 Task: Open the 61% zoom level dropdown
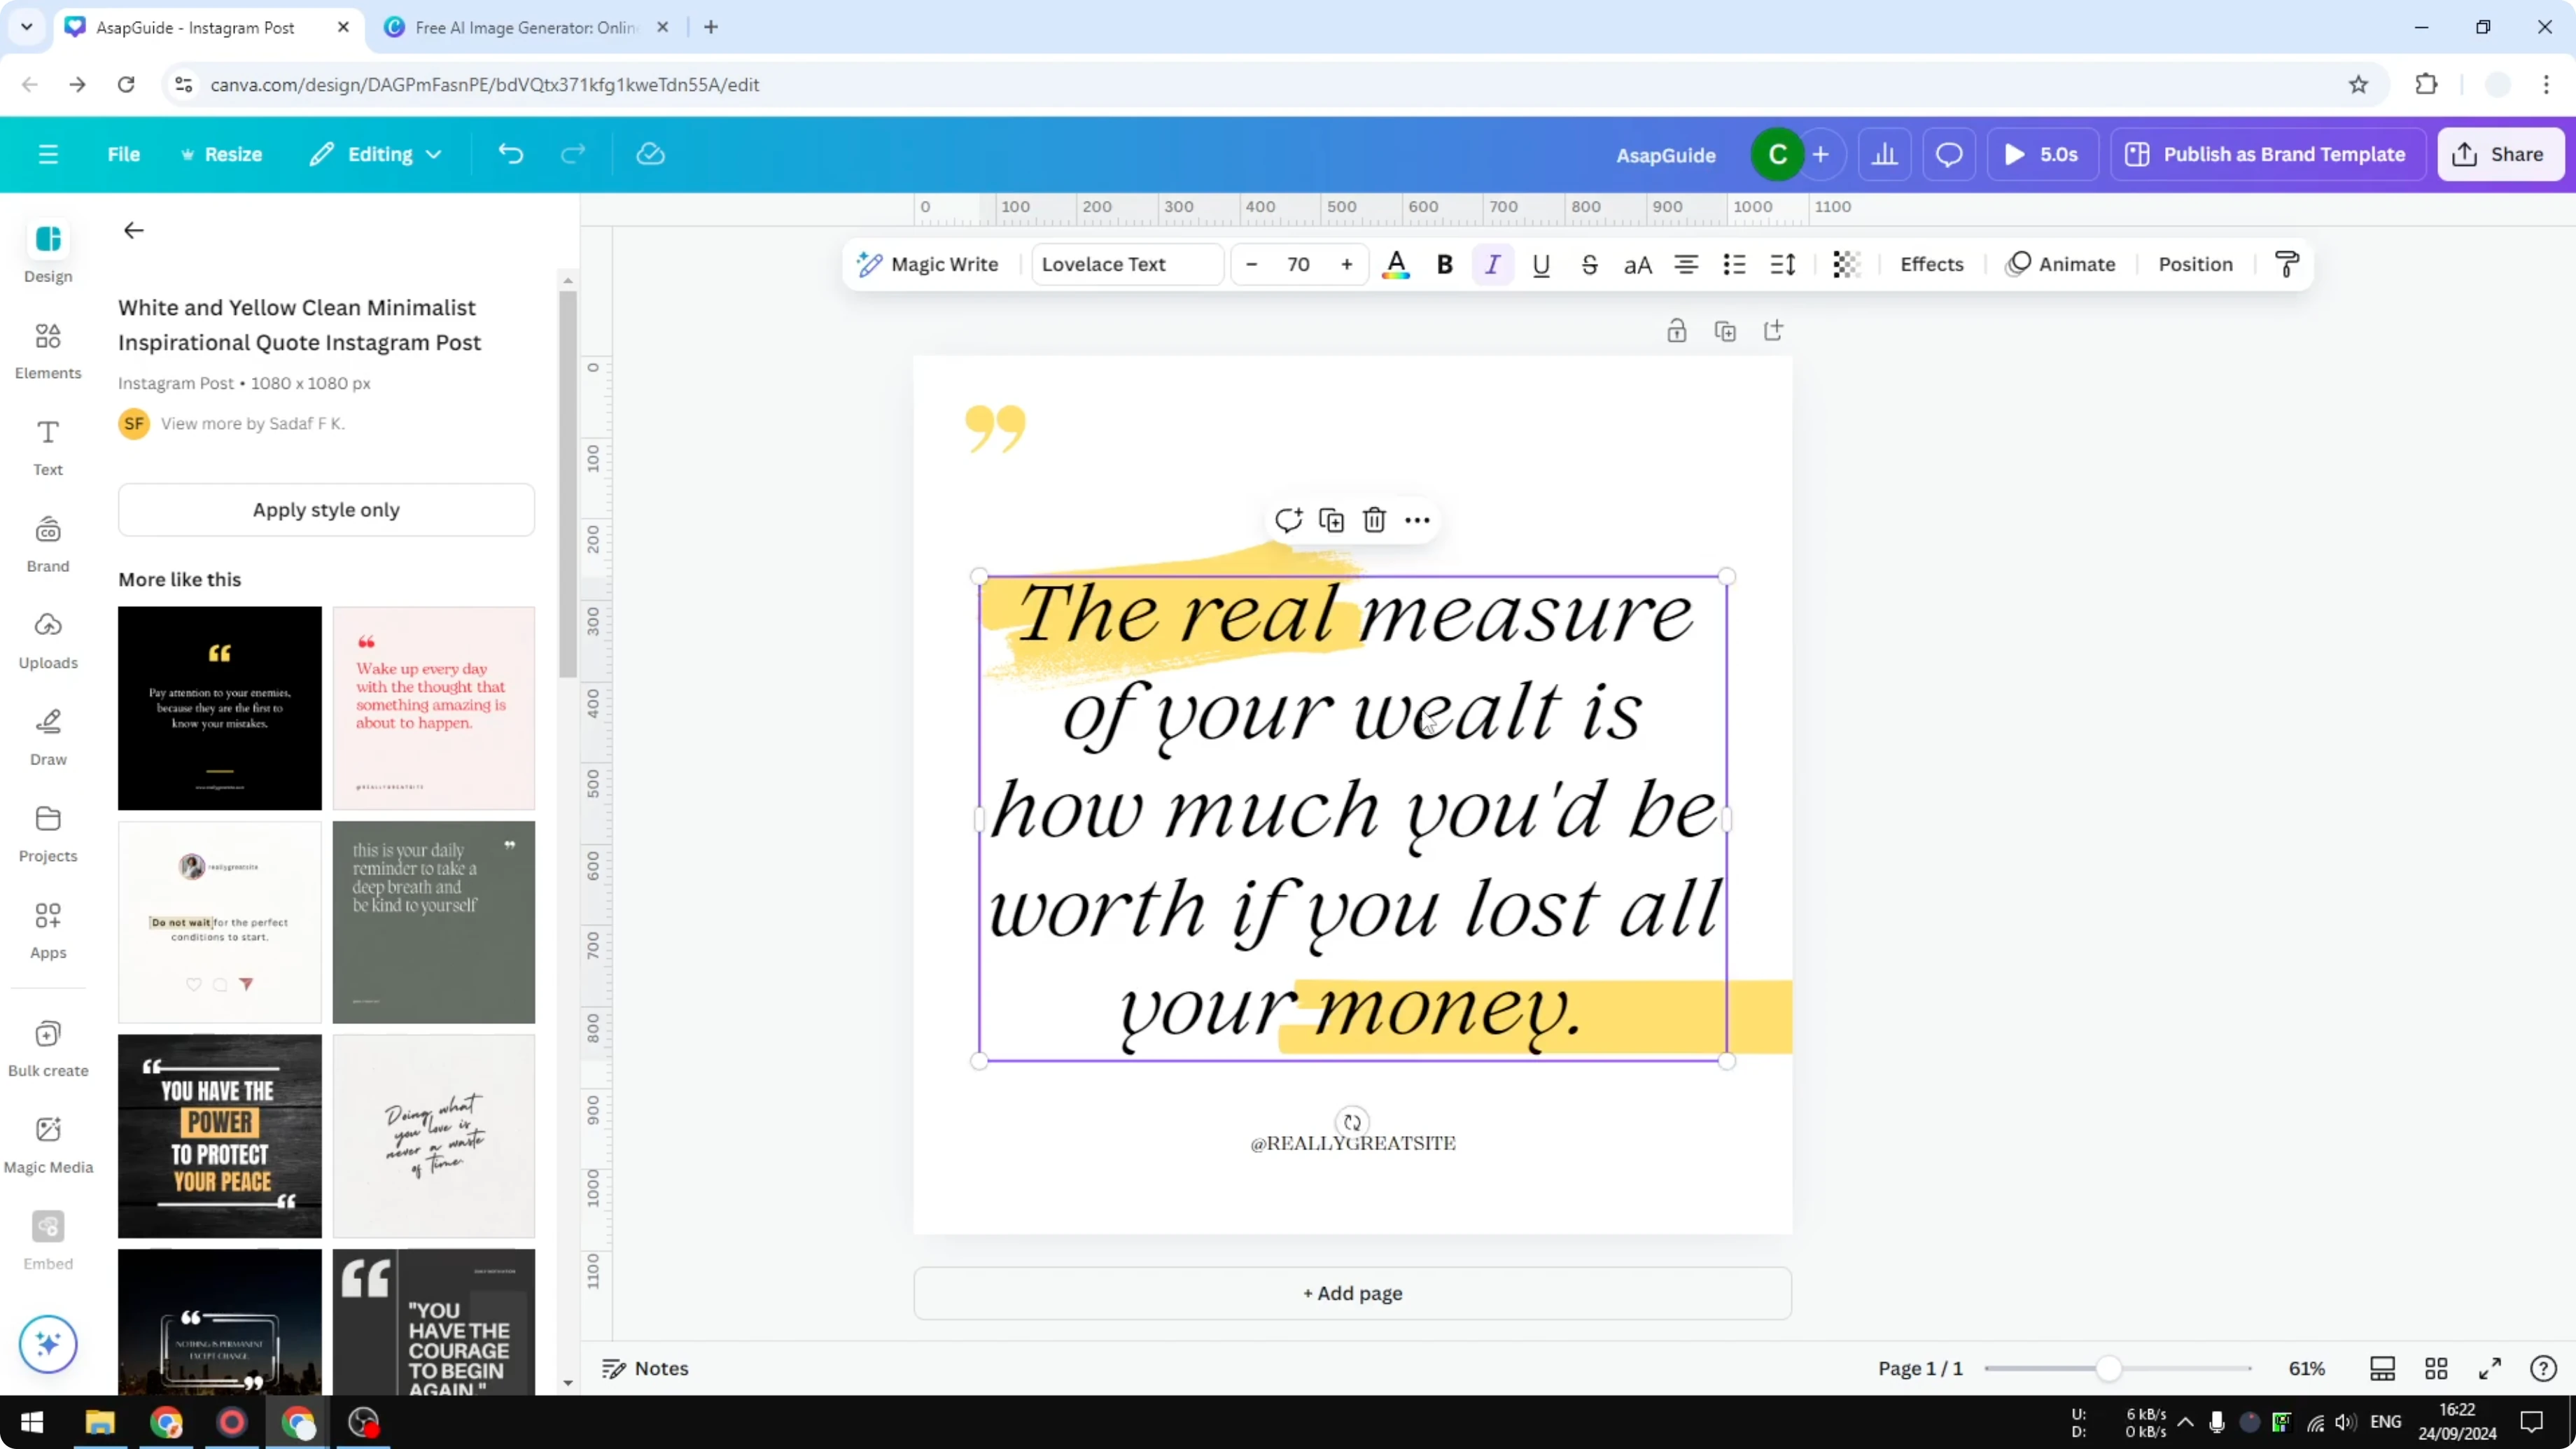coord(2307,1369)
